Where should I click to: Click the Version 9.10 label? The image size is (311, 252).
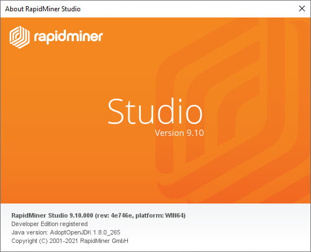coord(179,133)
